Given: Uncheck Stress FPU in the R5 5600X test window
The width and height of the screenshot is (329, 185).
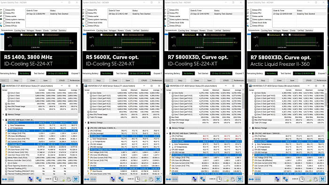Looking at the screenshot, I should click(86, 13).
